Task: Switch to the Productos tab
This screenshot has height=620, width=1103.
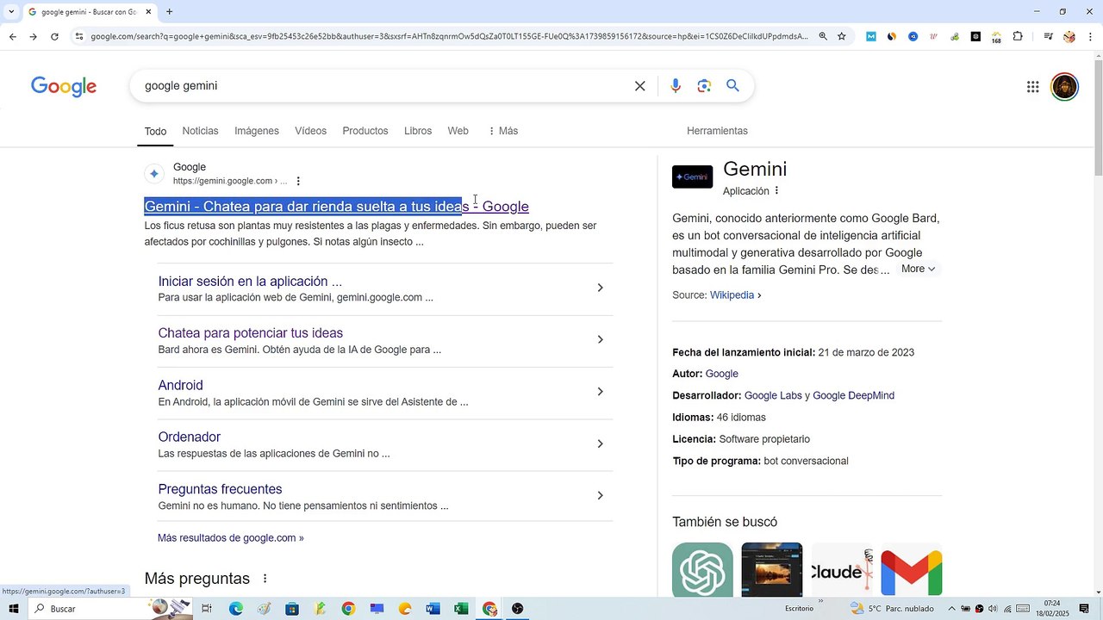Action: tap(365, 131)
